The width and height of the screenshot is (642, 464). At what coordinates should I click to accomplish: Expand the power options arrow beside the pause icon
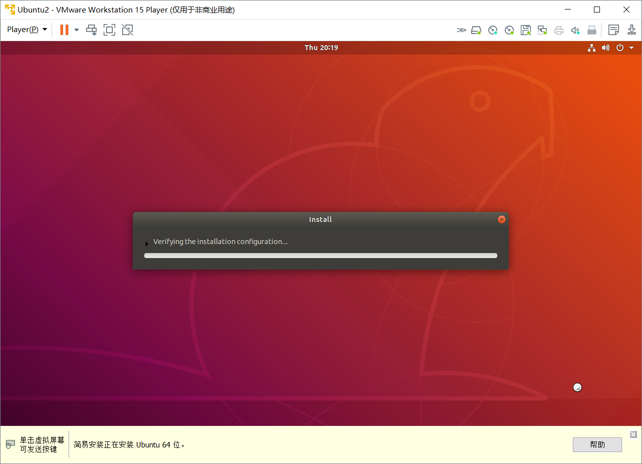point(77,30)
